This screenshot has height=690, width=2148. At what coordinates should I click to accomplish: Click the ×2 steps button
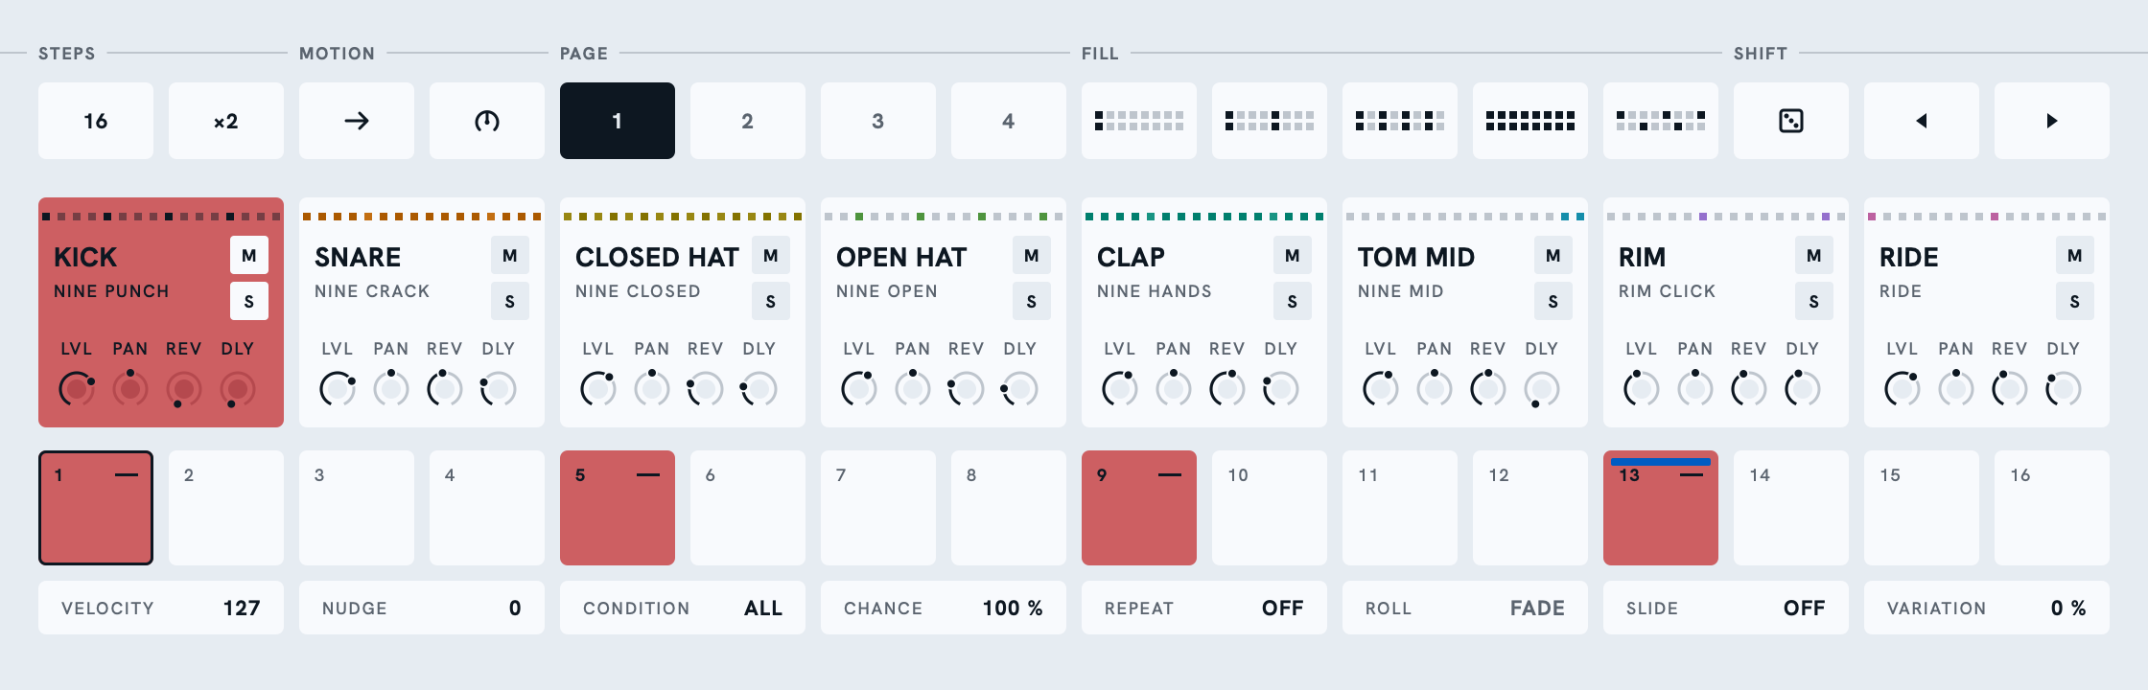(226, 121)
